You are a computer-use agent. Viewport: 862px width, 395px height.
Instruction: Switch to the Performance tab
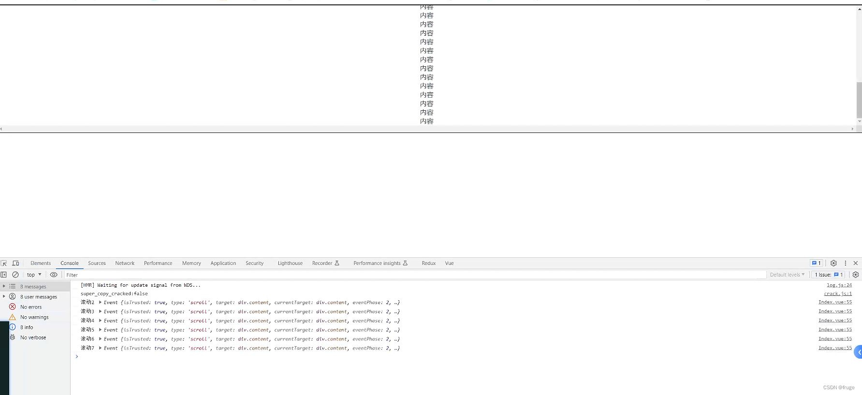[x=158, y=263]
